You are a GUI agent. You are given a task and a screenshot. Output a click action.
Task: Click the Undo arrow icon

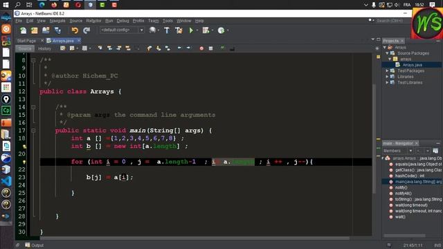(75, 30)
